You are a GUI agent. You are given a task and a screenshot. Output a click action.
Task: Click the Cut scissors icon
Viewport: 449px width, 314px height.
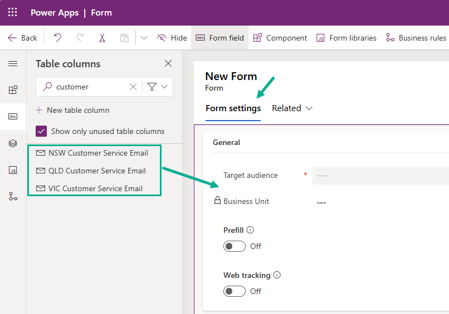[x=102, y=38]
